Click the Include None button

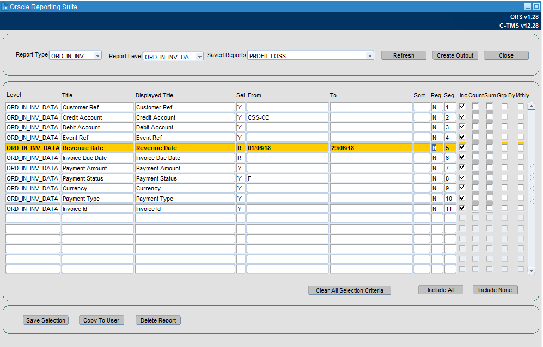495,290
